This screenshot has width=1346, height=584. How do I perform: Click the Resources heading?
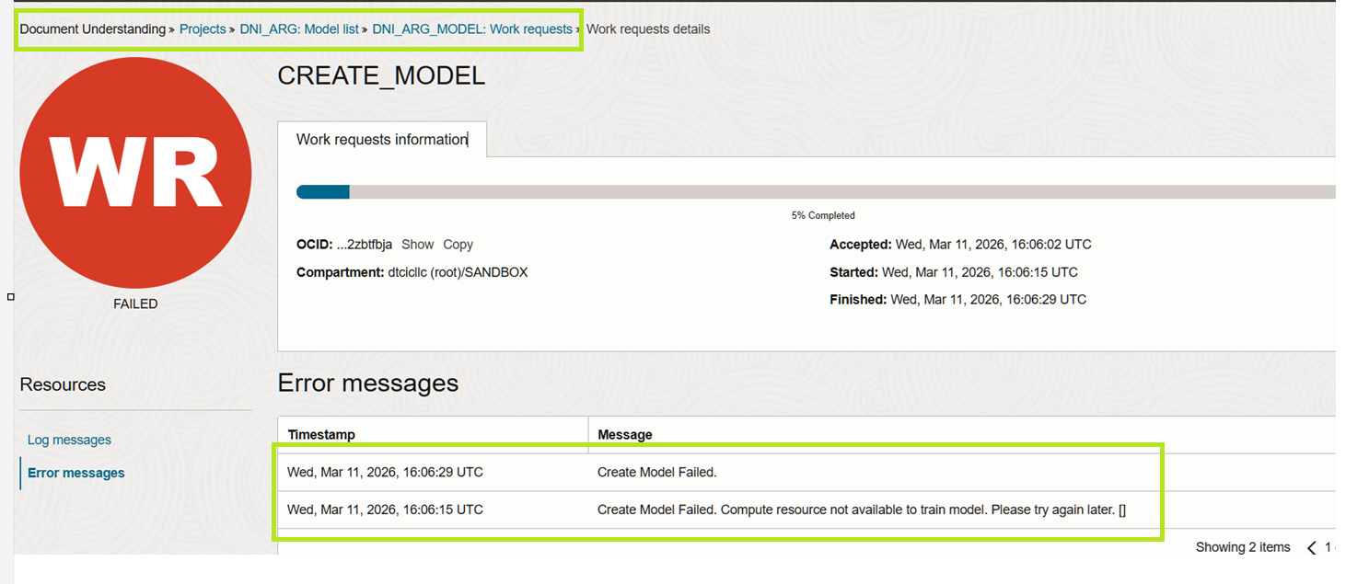(x=63, y=385)
